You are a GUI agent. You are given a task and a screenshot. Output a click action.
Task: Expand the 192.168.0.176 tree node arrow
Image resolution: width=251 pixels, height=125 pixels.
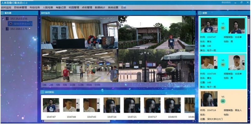click(x=3, y=29)
